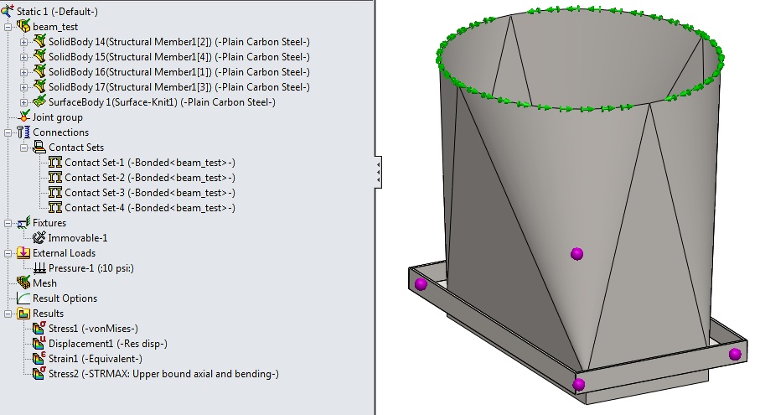Select the Mesh label
The image size is (760, 415).
(x=44, y=283)
